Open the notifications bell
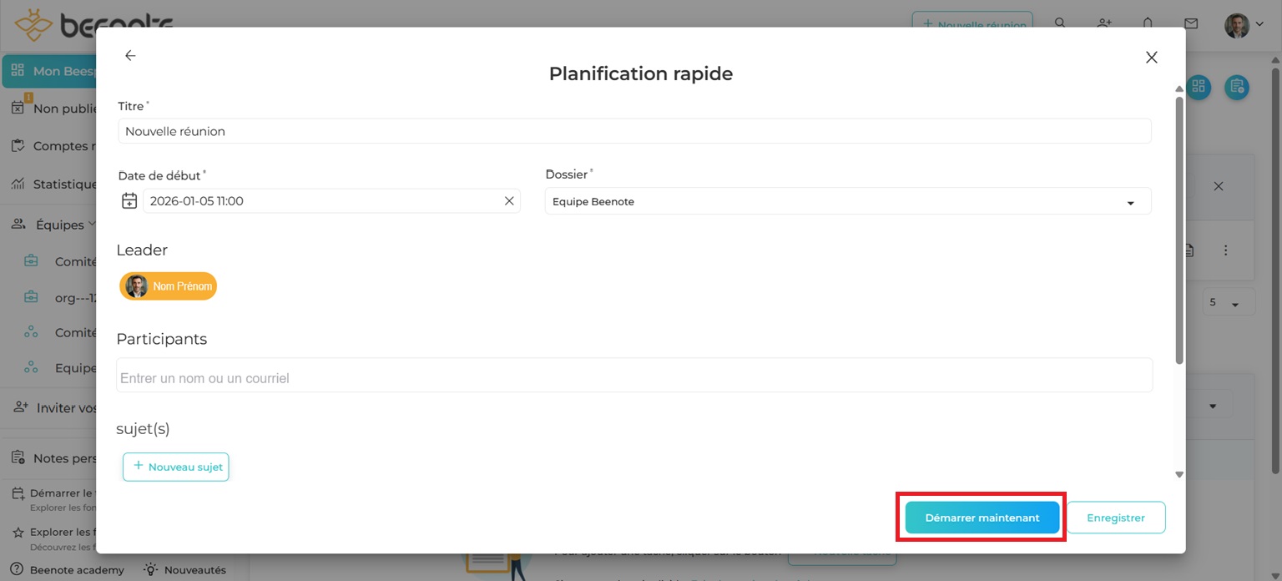The width and height of the screenshot is (1282, 581). pos(1148,23)
